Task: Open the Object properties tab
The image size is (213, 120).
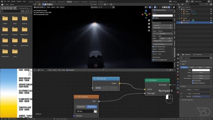Action: 178,79
